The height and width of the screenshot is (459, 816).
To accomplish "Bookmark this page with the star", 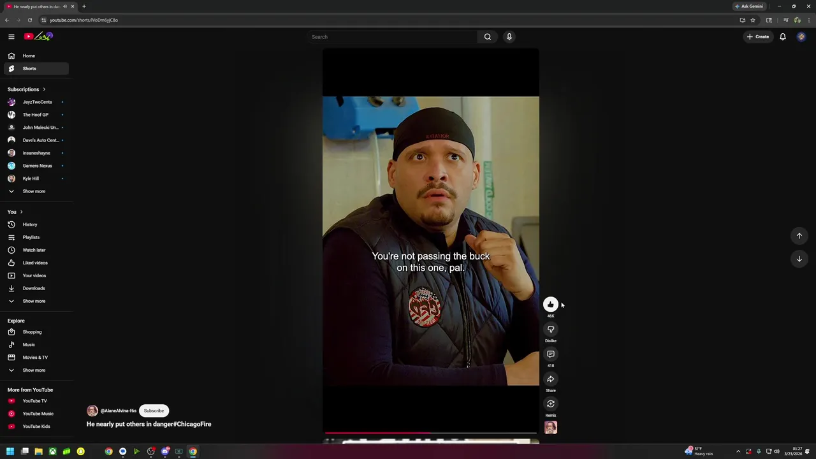I will pos(753,20).
